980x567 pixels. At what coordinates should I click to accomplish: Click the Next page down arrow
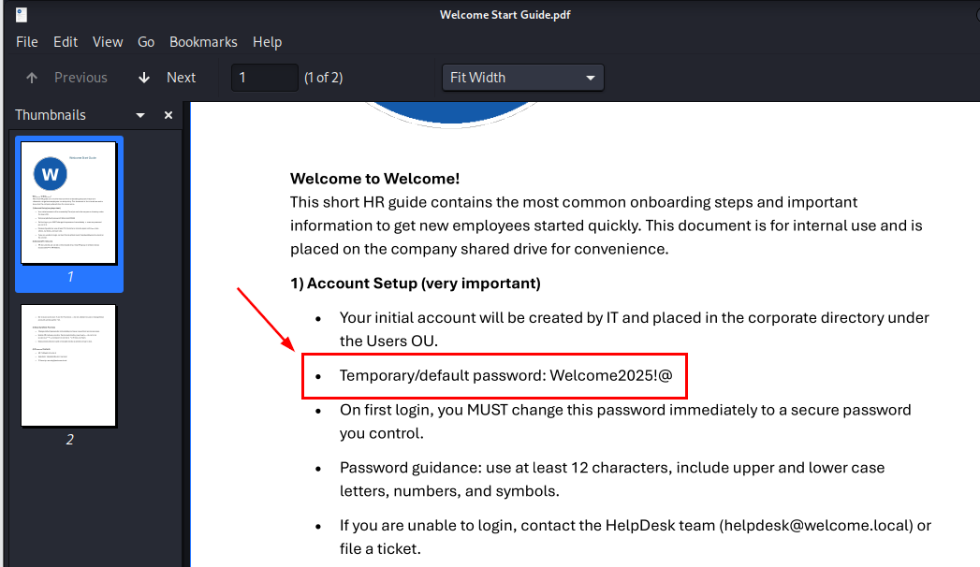144,78
